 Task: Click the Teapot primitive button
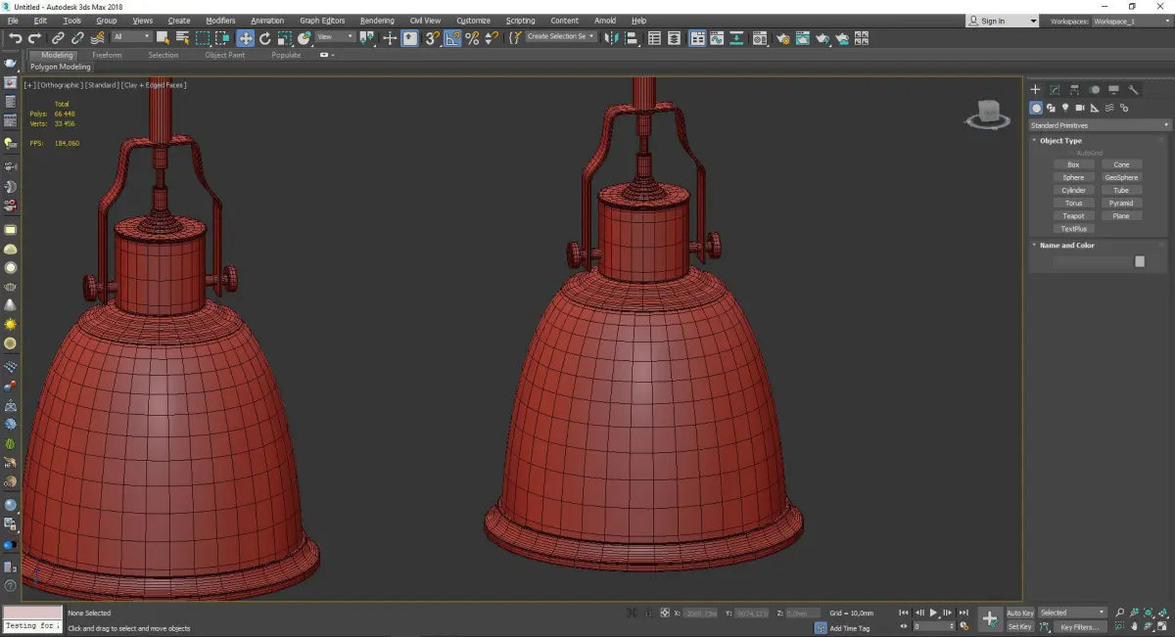(x=1073, y=215)
